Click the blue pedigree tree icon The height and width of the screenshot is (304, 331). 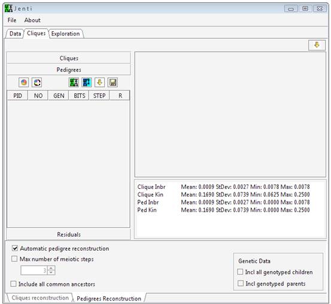[87, 82]
